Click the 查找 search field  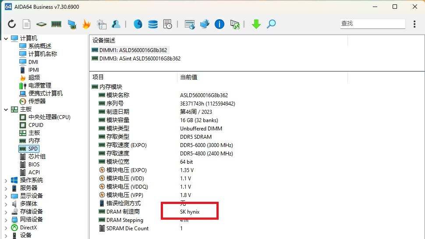[x=373, y=24]
